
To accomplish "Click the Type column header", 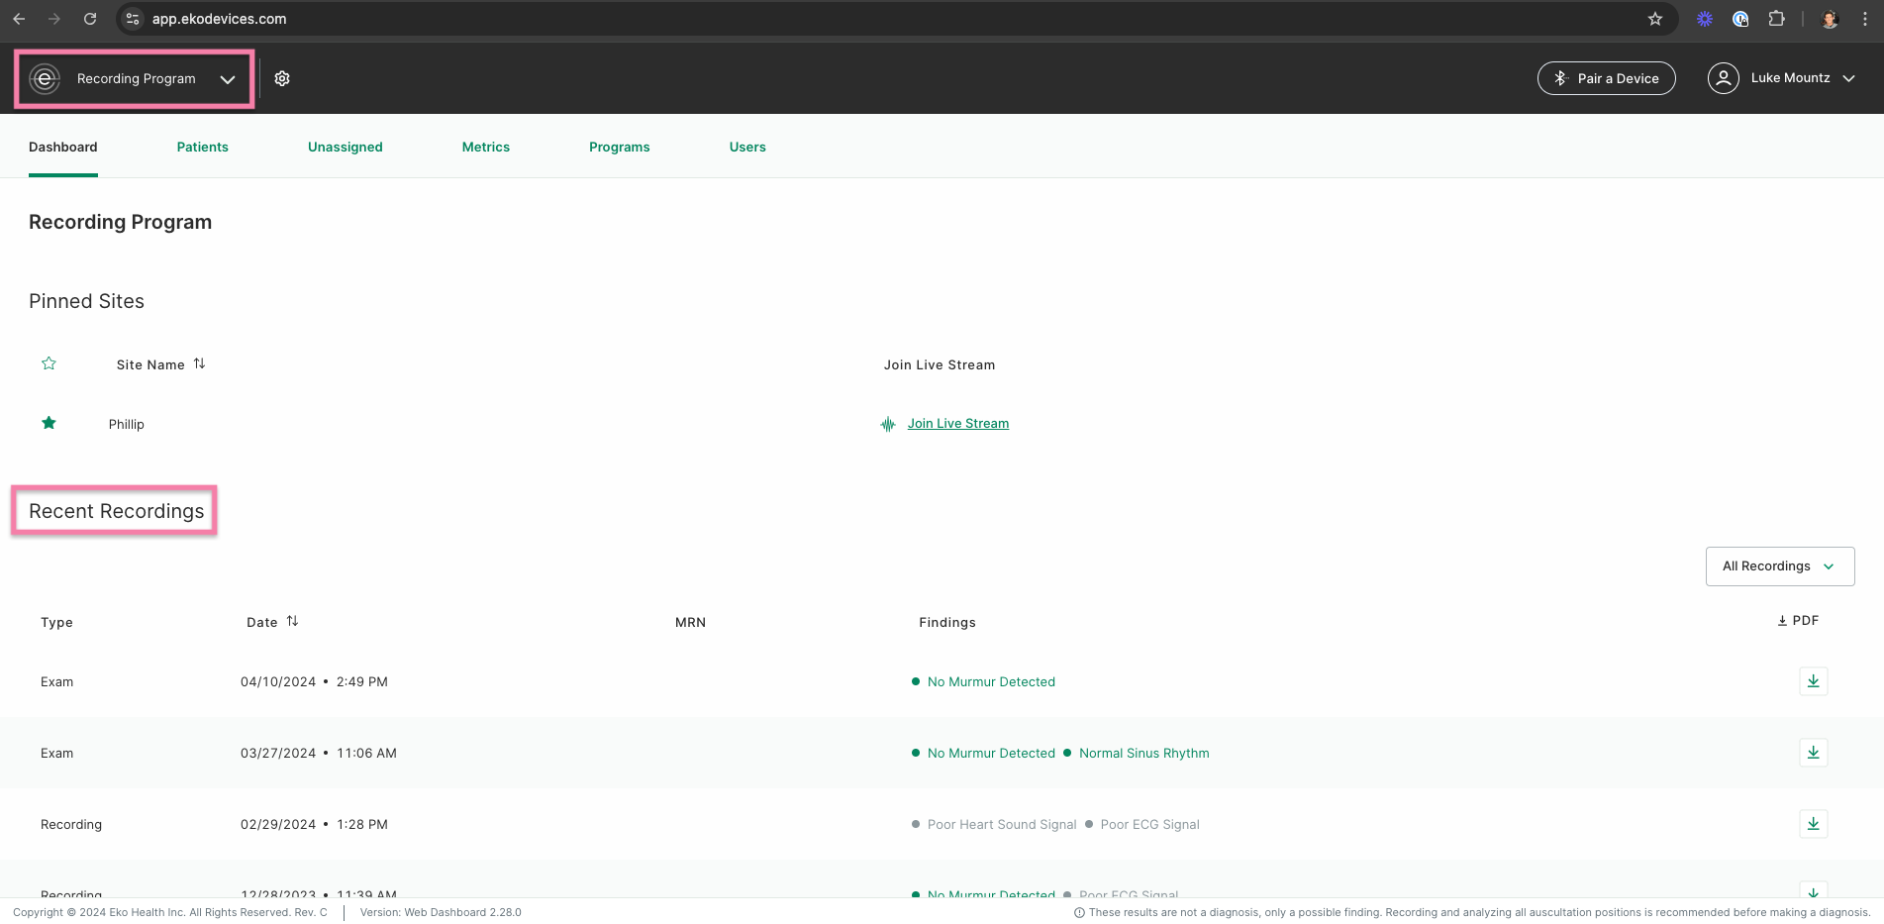I will [x=57, y=622].
